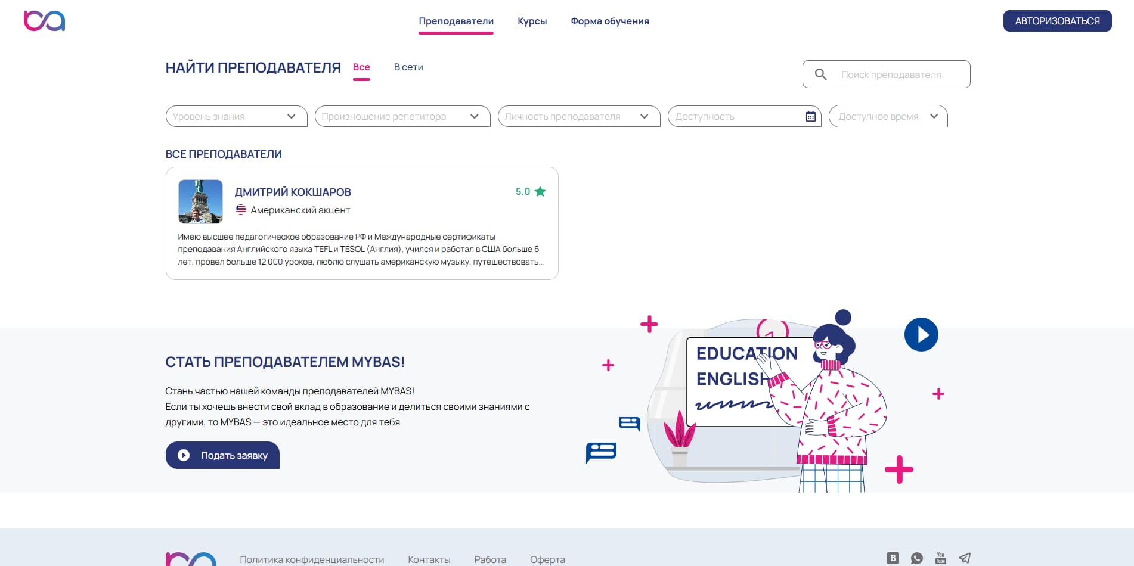This screenshot has width=1134, height=566.
Task: Click the 'ВСЕ ПРЕПОДАВАТЕЛИ' heading
Action: [x=224, y=154]
